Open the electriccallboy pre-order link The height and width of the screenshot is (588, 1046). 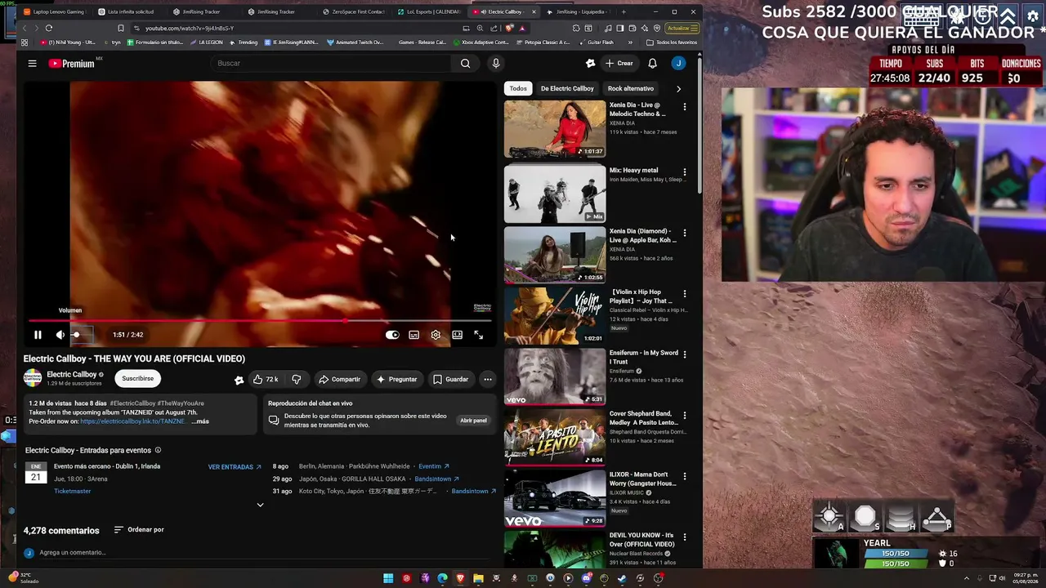(132, 421)
